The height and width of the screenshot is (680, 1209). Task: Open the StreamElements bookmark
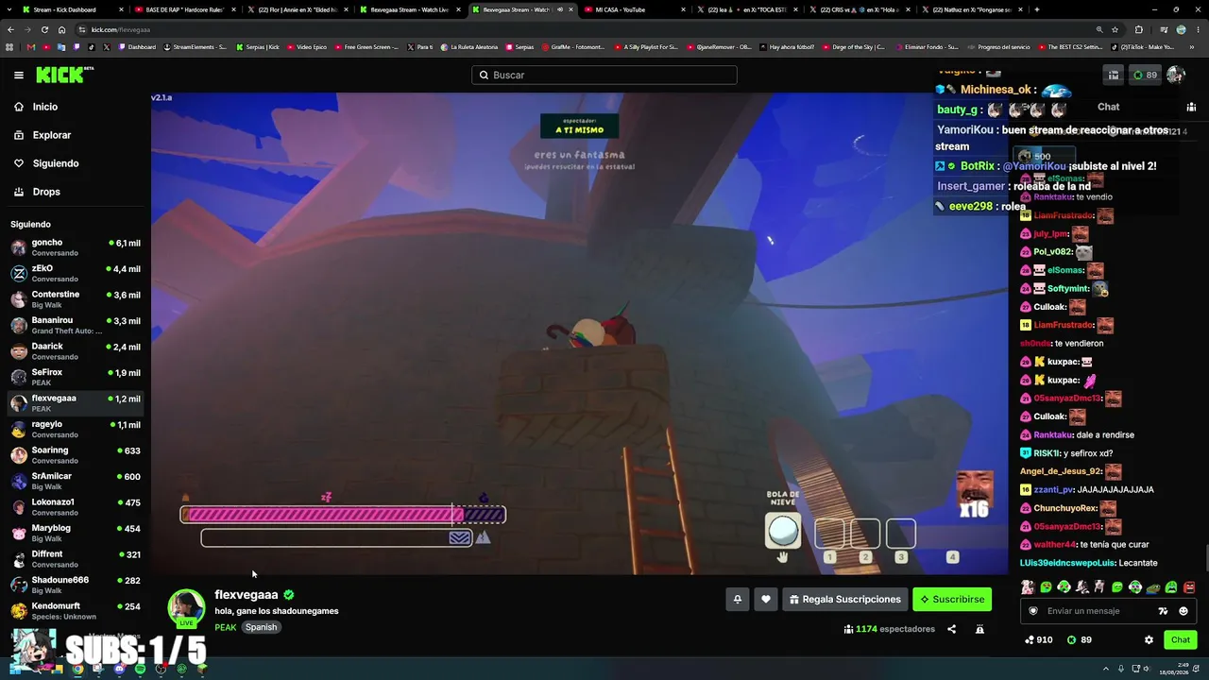196,46
